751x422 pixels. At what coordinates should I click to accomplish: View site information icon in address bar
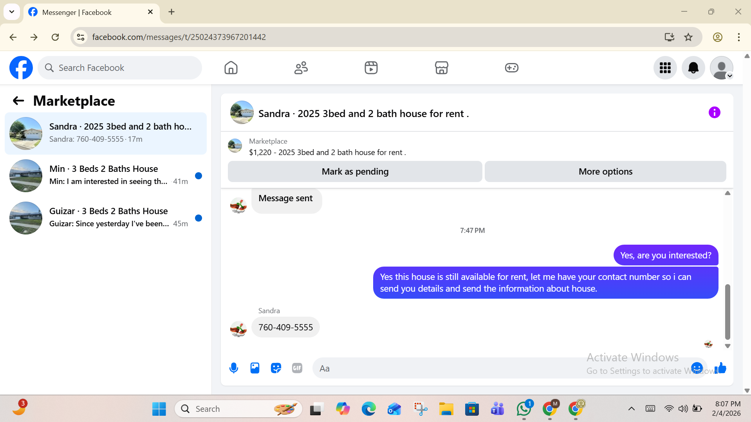coord(81,37)
